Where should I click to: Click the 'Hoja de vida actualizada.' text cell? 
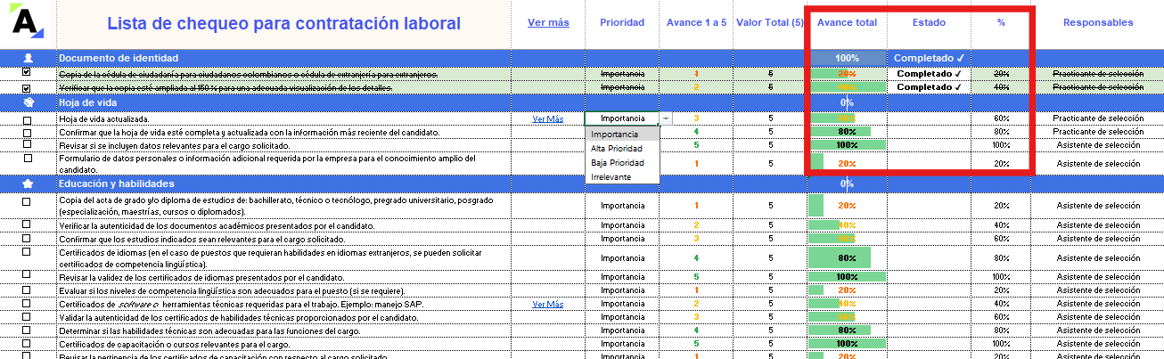[x=104, y=118]
